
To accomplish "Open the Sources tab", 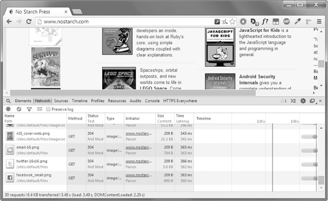I will (61, 101).
